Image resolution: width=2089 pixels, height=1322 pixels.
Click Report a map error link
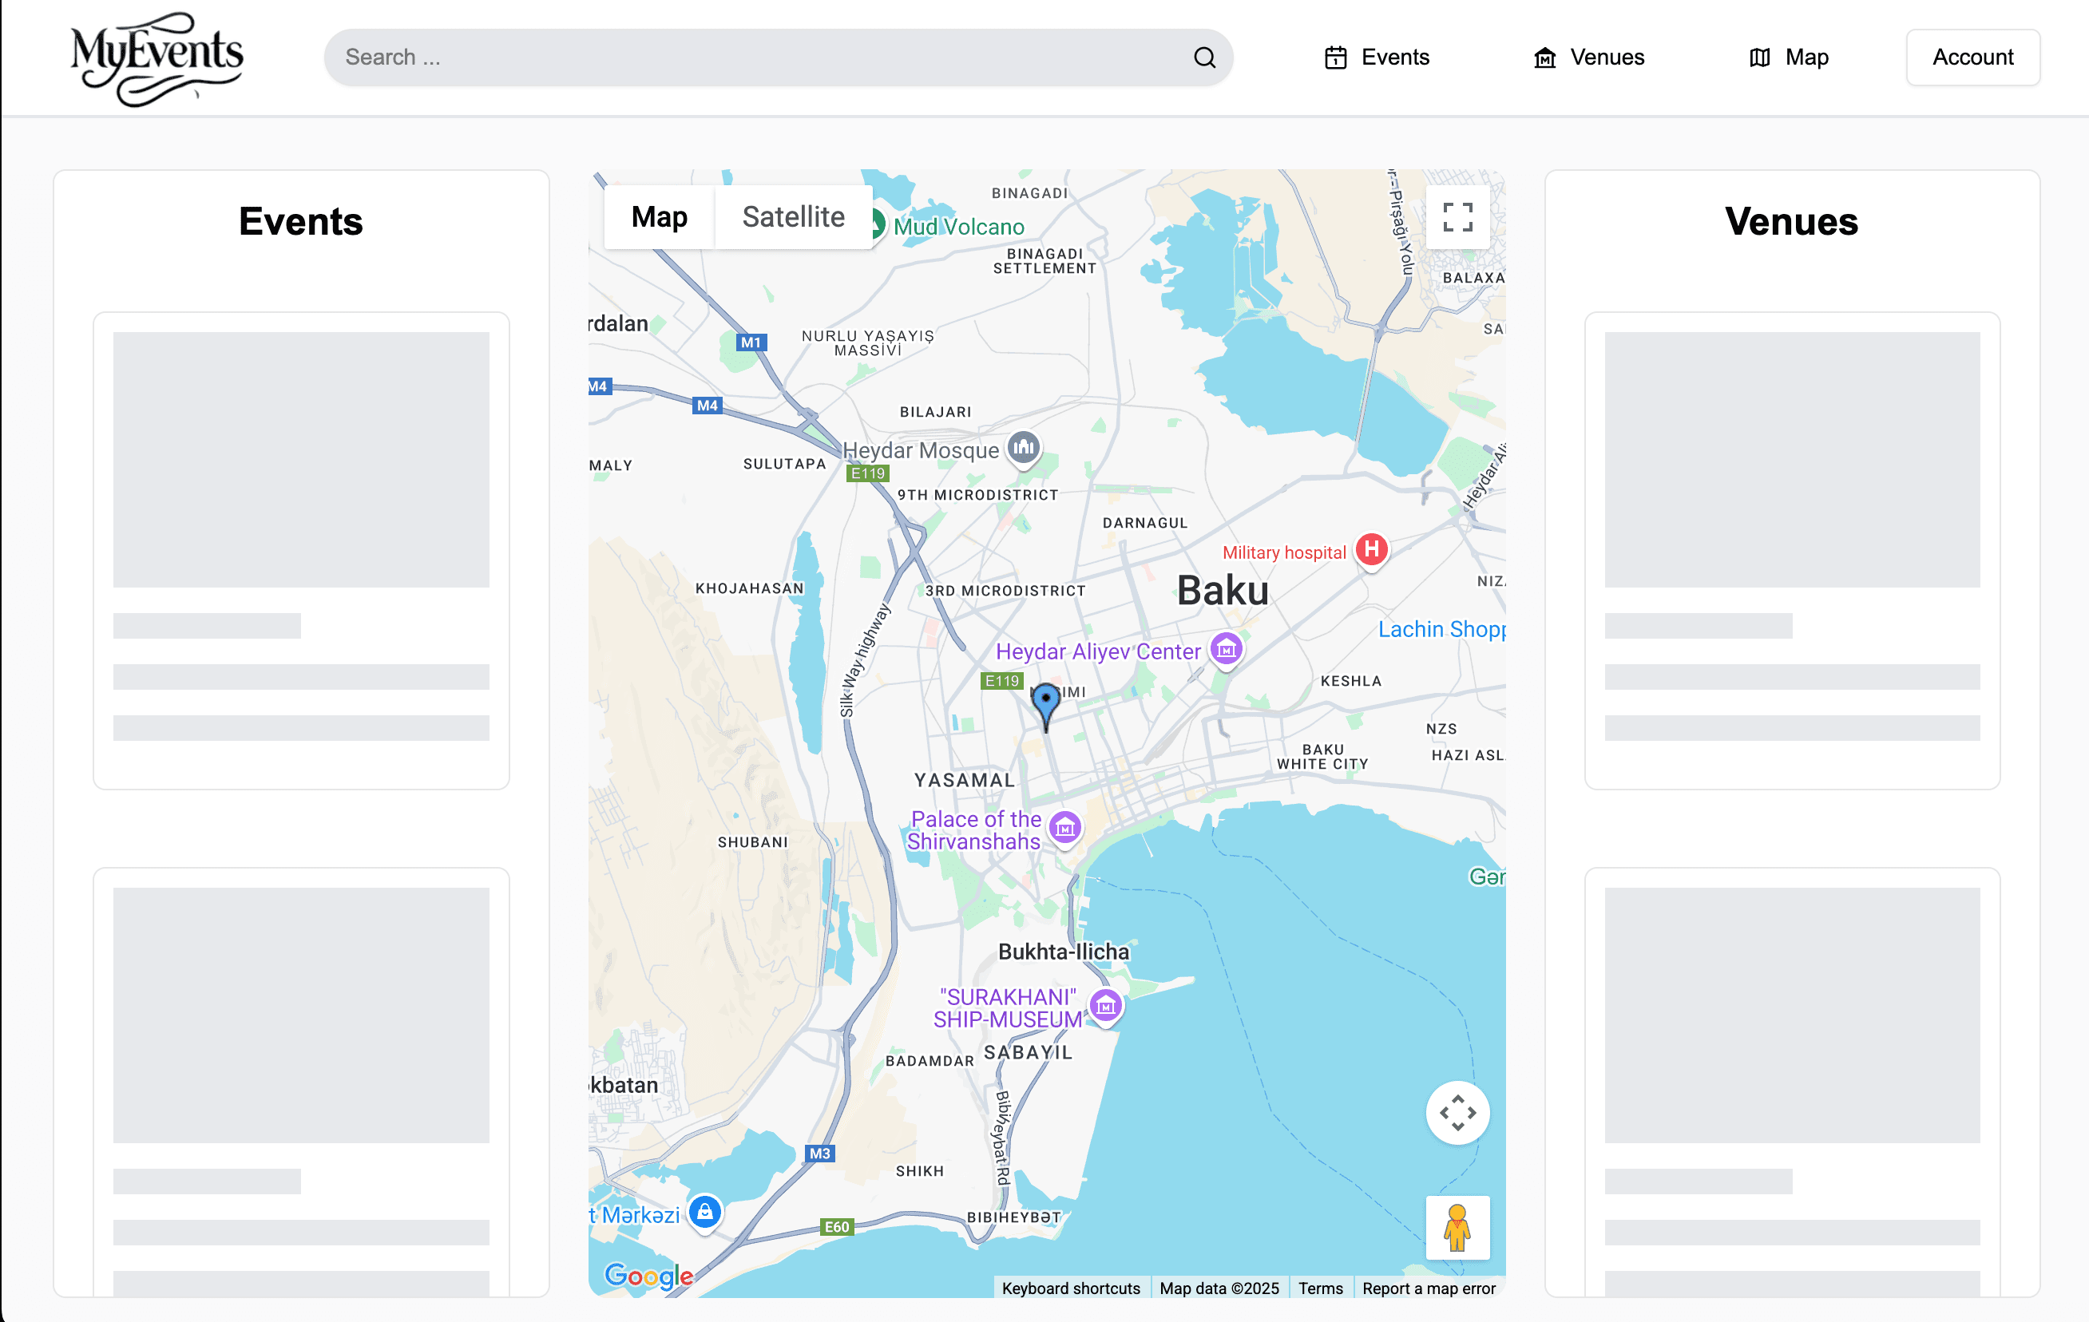1429,1288
